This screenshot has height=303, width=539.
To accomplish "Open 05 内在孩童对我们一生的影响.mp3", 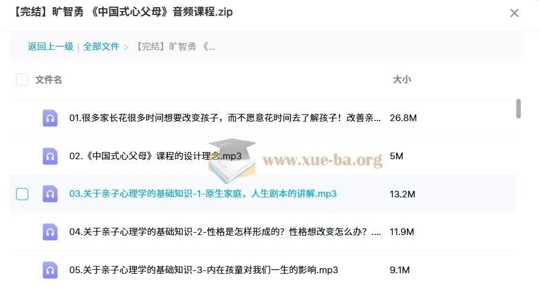I will 204,270.
